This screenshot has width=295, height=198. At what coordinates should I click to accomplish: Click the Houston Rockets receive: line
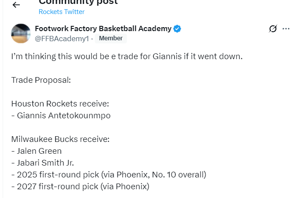click(x=60, y=104)
